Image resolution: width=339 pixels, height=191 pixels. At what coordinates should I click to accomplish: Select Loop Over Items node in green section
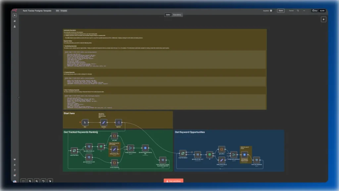(x=74, y=151)
